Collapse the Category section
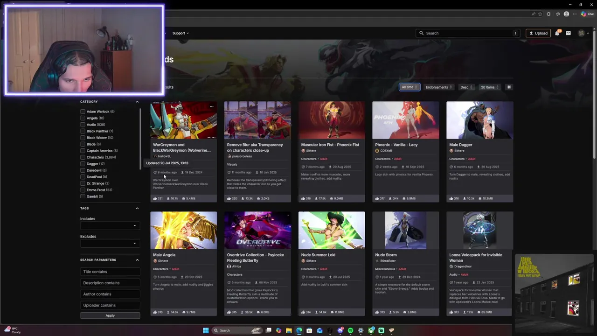Viewport: 597px width, 336px height. [x=137, y=102]
